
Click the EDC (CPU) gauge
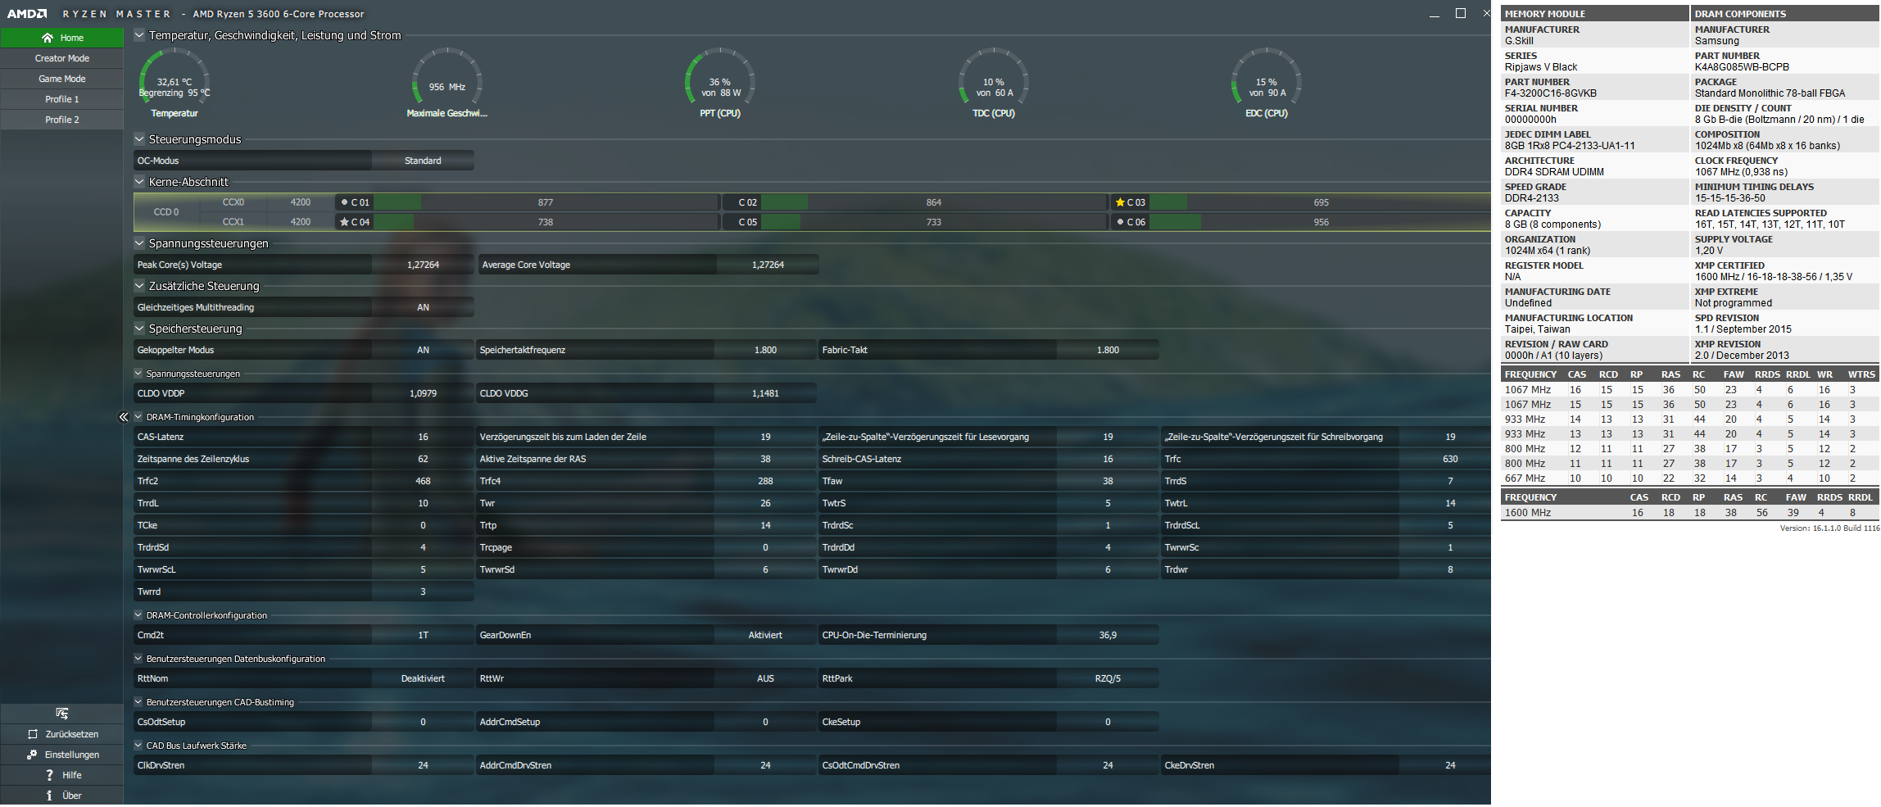click(1267, 84)
